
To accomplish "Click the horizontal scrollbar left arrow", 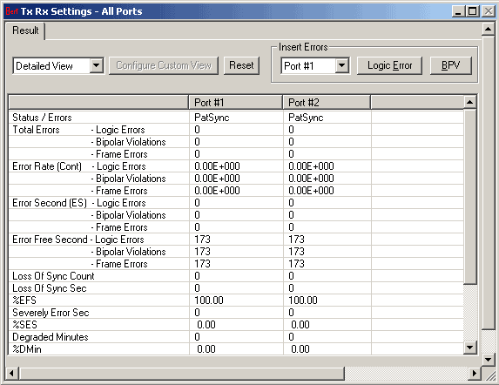I will (12, 373).
